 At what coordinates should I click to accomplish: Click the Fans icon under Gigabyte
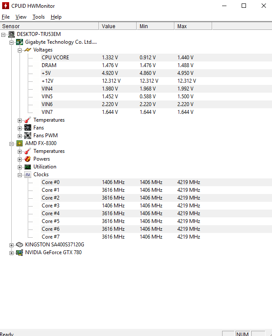(28, 128)
